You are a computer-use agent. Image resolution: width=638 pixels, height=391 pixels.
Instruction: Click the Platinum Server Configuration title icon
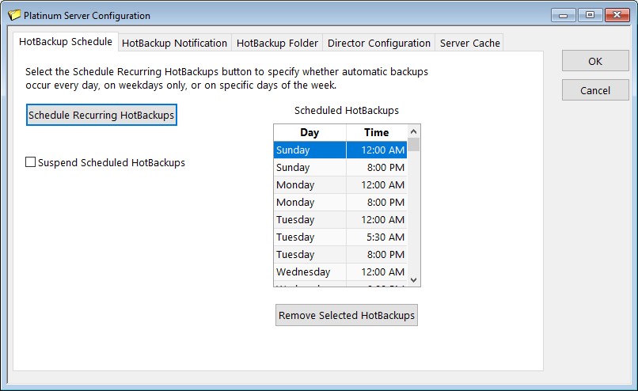click(13, 15)
